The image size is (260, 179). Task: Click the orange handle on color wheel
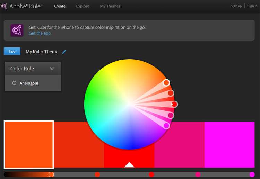(x=166, y=83)
